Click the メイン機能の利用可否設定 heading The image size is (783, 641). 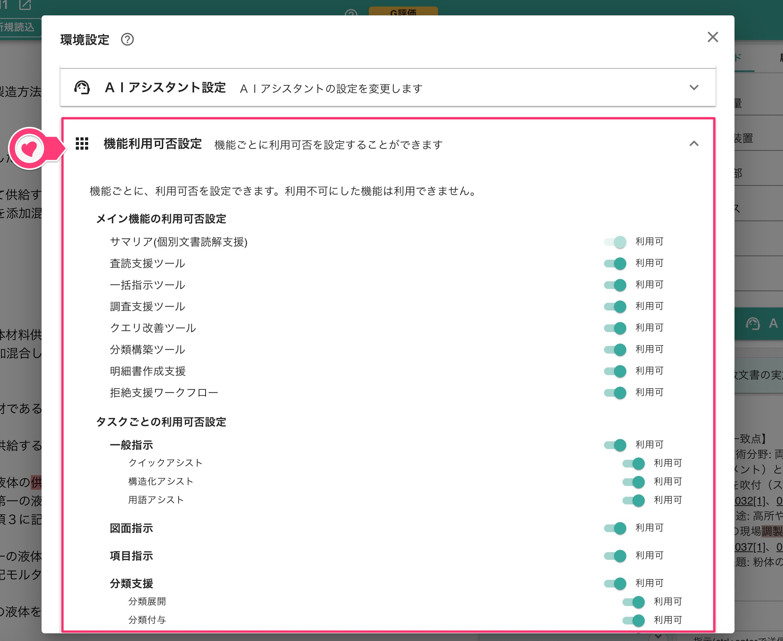[161, 219]
